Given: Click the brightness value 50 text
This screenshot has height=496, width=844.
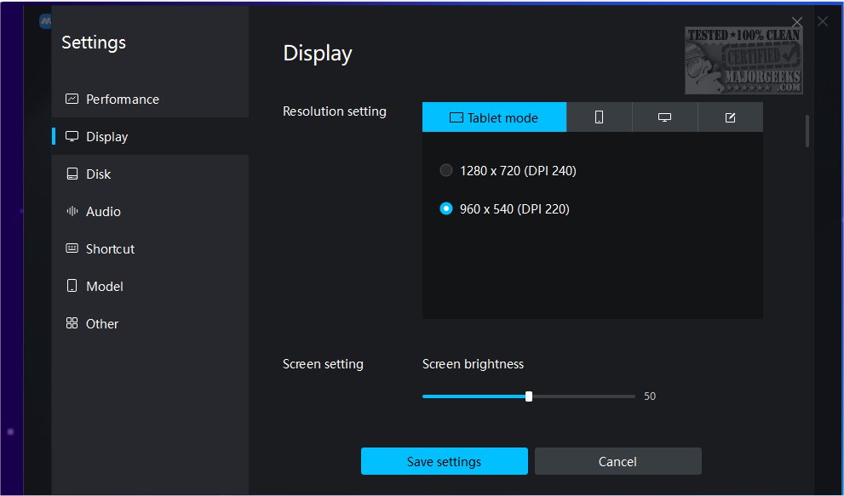Looking at the screenshot, I should (x=650, y=396).
